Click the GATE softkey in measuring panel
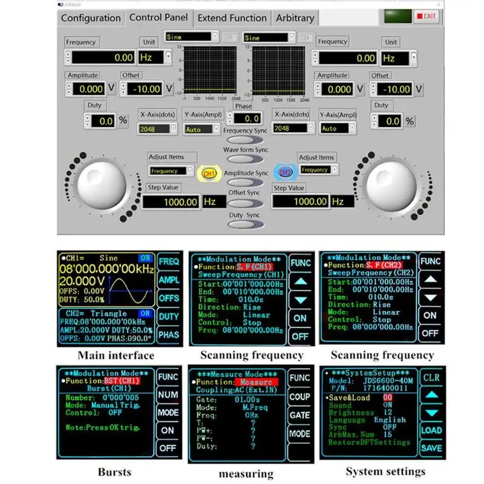 point(299,415)
